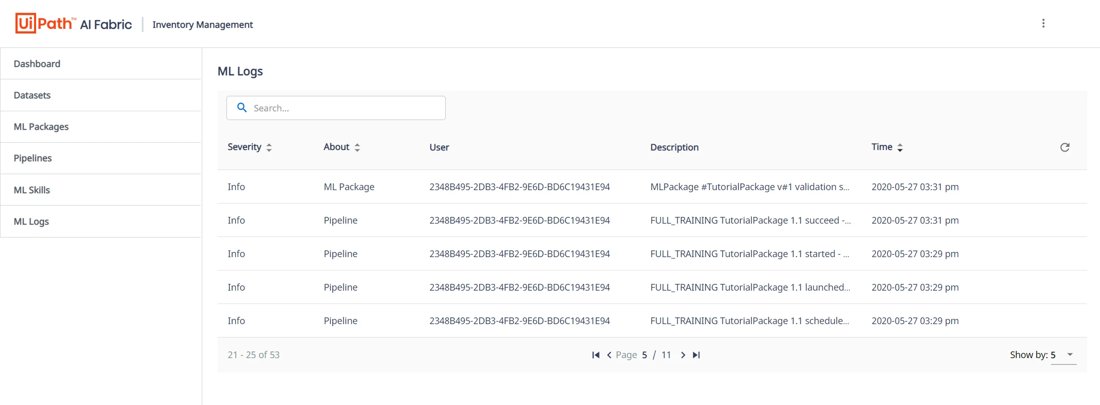Image resolution: width=1100 pixels, height=405 pixels.
Task: Open the vertical three-dot options menu
Action: pos(1043,23)
